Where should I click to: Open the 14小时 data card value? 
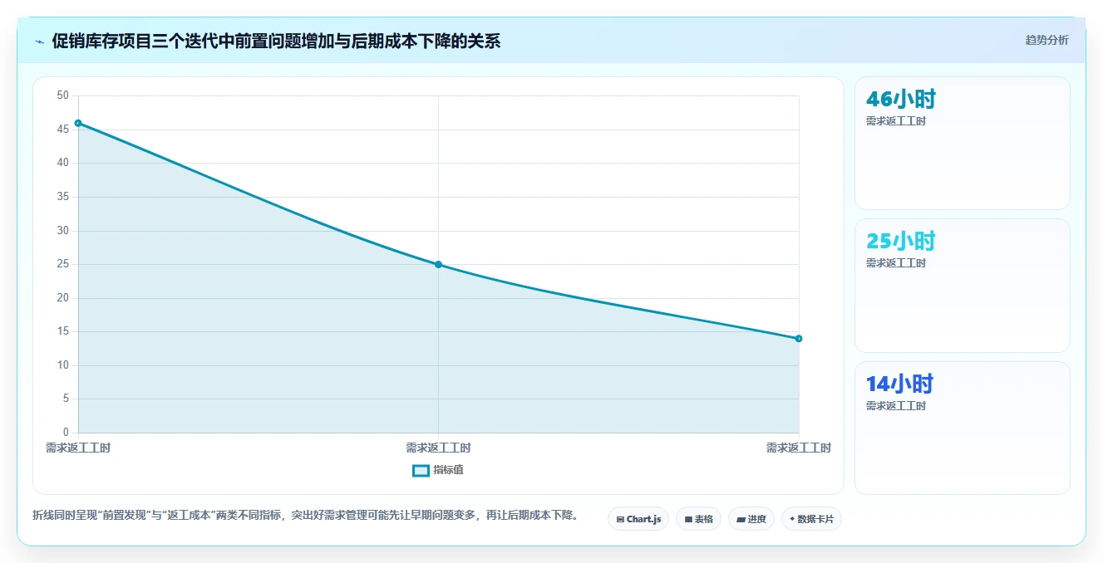tap(900, 384)
